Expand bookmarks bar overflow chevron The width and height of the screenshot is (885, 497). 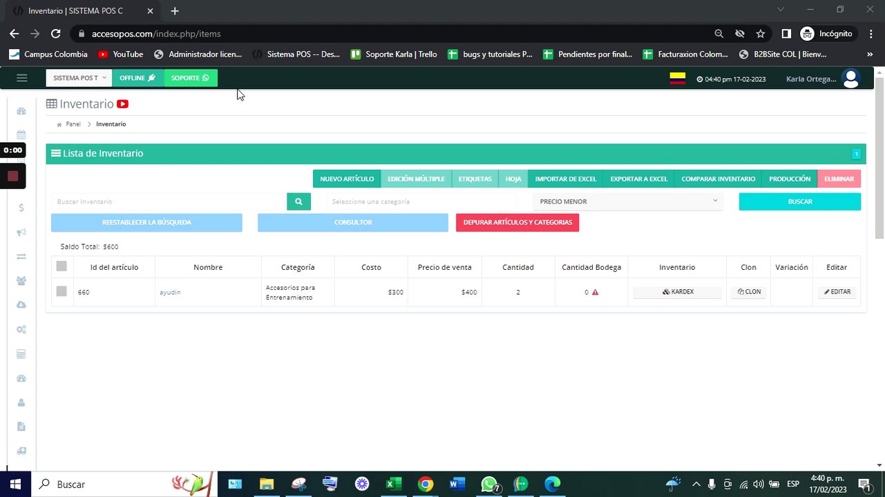pyautogui.click(x=870, y=54)
